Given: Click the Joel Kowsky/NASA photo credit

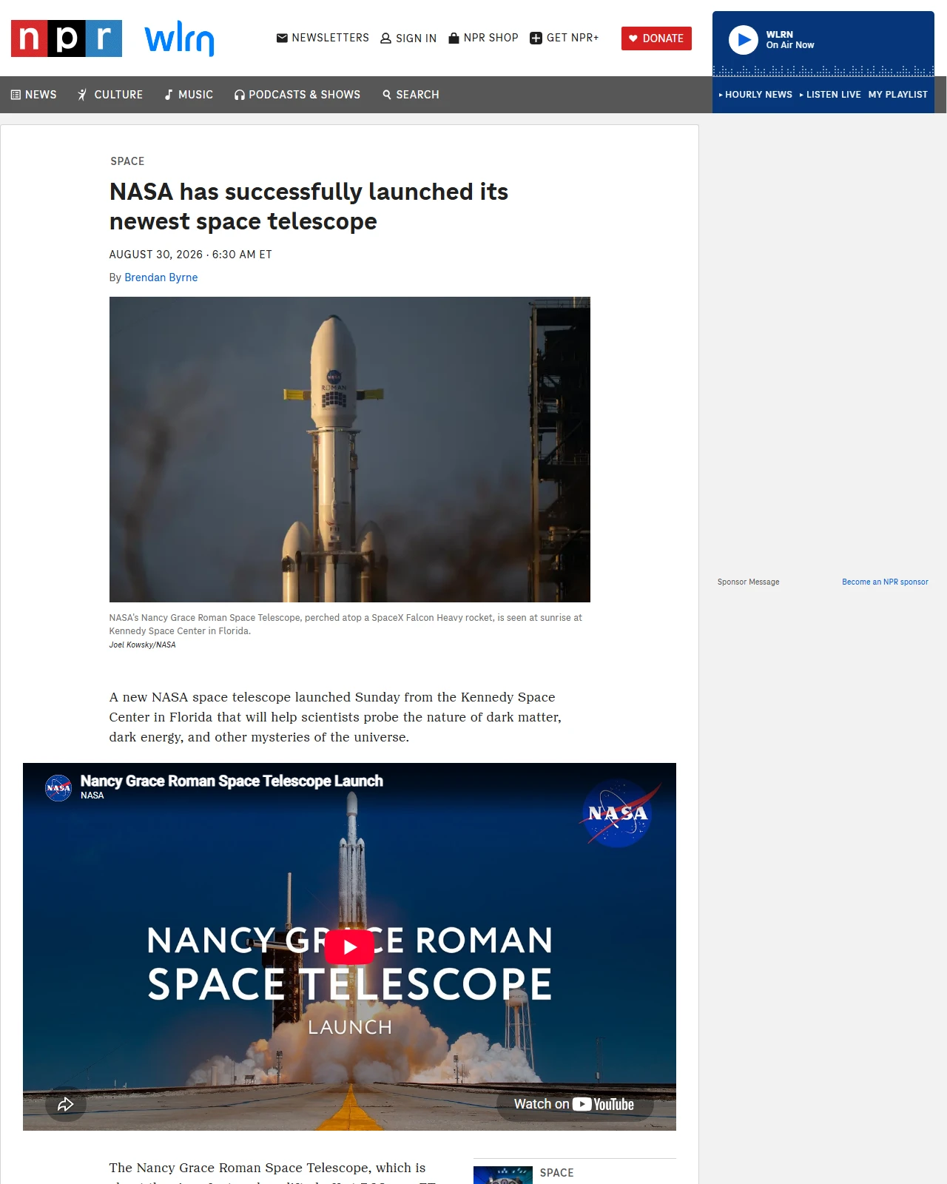Looking at the screenshot, I should tap(143, 645).
